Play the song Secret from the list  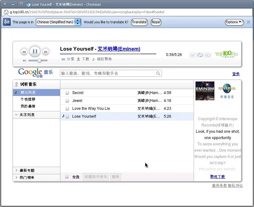click(78, 93)
